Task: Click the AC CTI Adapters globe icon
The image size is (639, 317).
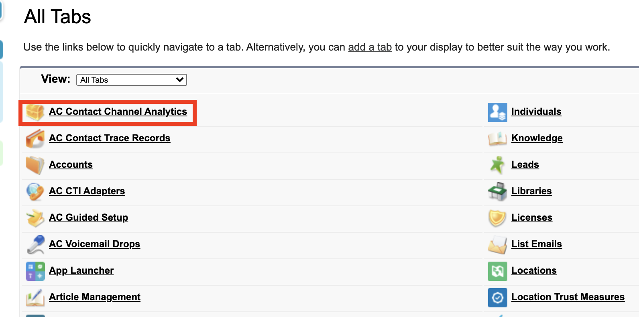Action: pyautogui.click(x=35, y=191)
